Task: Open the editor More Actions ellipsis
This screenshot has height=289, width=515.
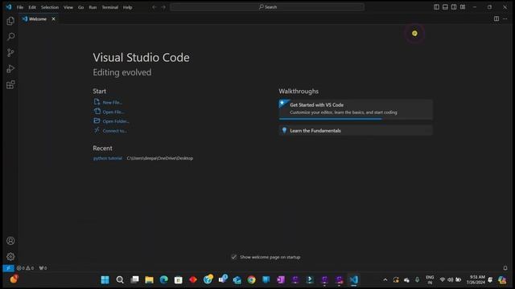Action: click(x=505, y=18)
